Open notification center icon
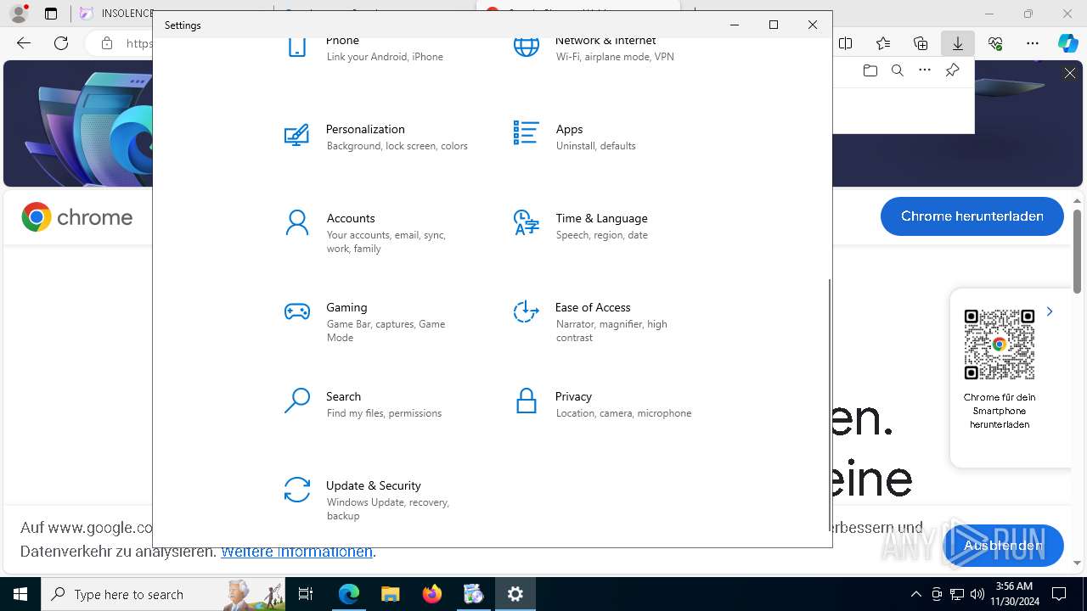Image resolution: width=1087 pixels, height=611 pixels. click(1060, 594)
